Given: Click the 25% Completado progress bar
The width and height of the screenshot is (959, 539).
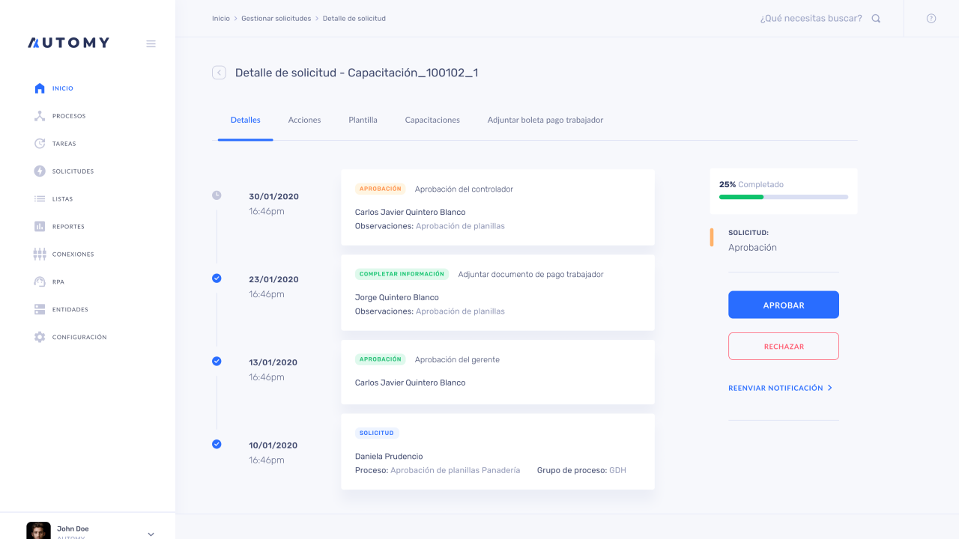Looking at the screenshot, I should 783,196.
